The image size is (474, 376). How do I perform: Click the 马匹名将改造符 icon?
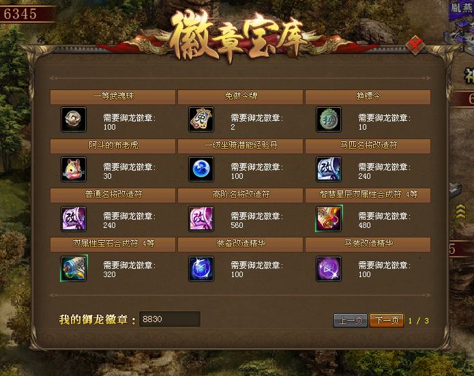(x=329, y=169)
